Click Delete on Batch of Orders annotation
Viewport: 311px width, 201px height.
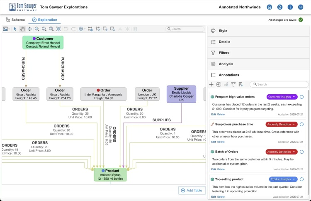tap(221, 169)
